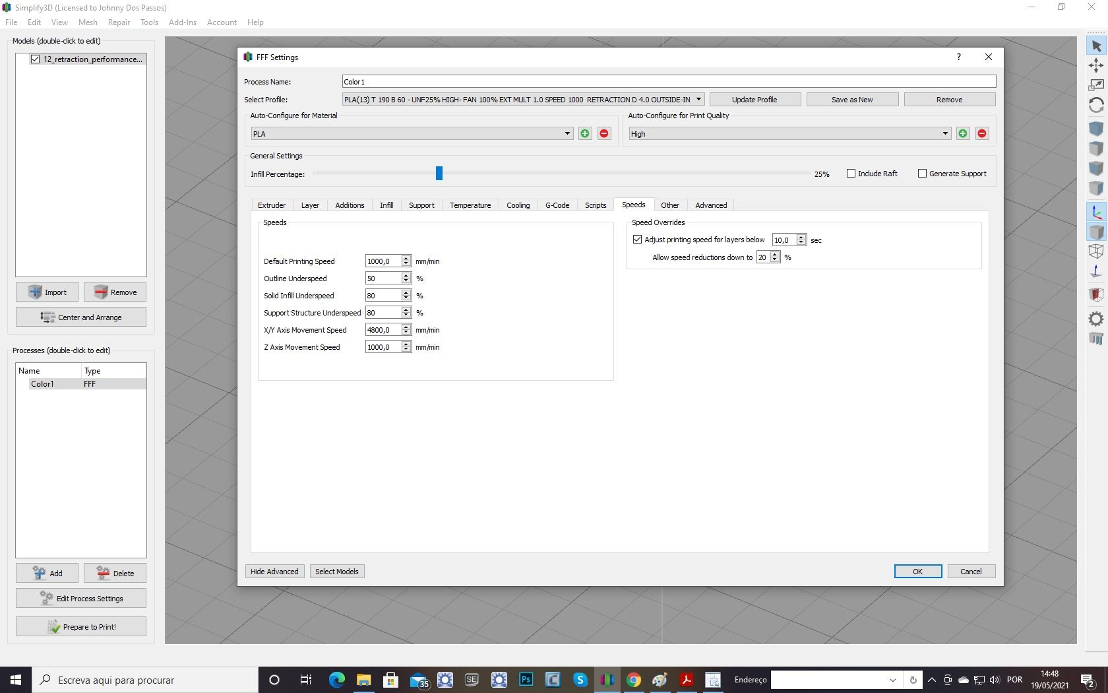Open the material dropdown showing PLA
1108x693 pixels.
coord(412,133)
